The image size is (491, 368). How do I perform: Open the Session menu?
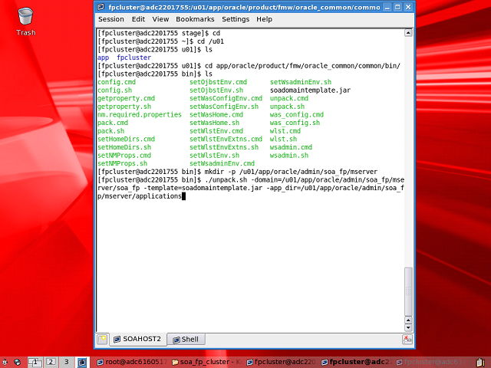tap(111, 19)
